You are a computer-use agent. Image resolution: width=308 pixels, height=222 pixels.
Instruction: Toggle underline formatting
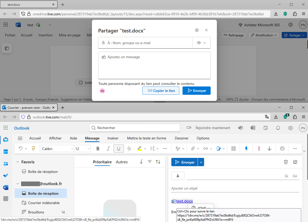pos(119,149)
